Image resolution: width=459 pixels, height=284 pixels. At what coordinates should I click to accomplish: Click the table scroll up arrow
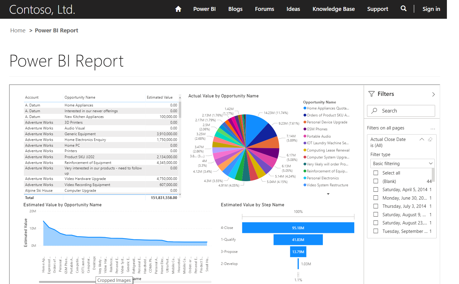click(x=180, y=98)
